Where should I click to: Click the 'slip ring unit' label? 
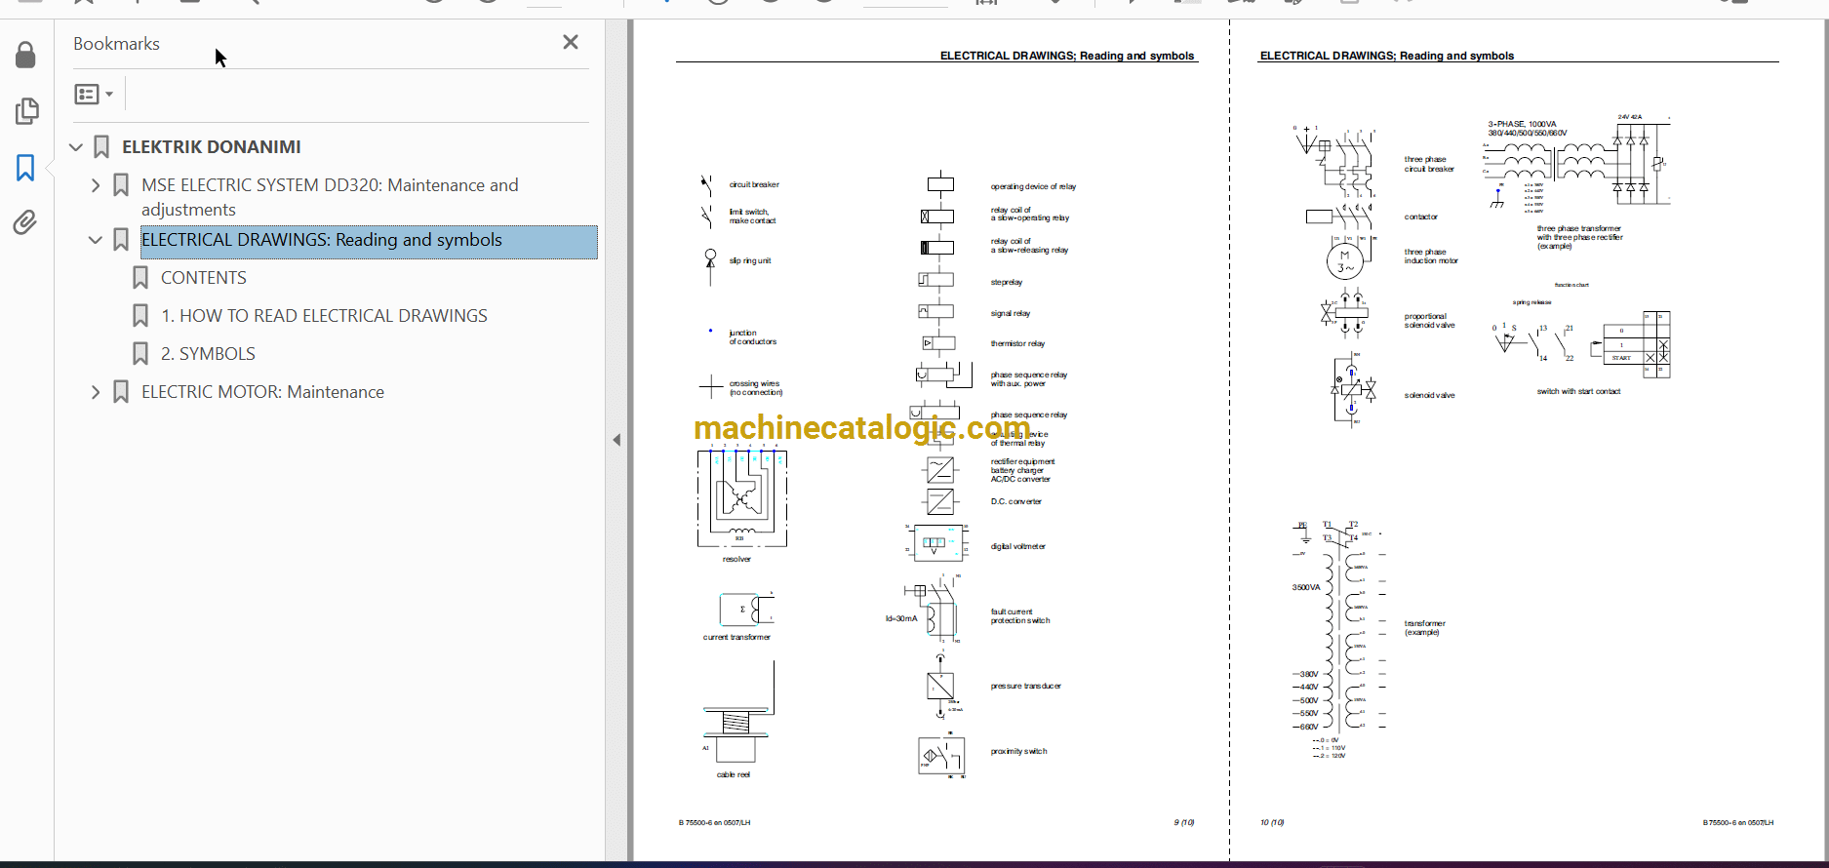pyautogui.click(x=750, y=260)
